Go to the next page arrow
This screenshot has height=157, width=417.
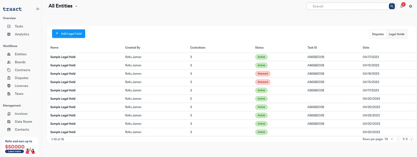pyautogui.click(x=412, y=139)
